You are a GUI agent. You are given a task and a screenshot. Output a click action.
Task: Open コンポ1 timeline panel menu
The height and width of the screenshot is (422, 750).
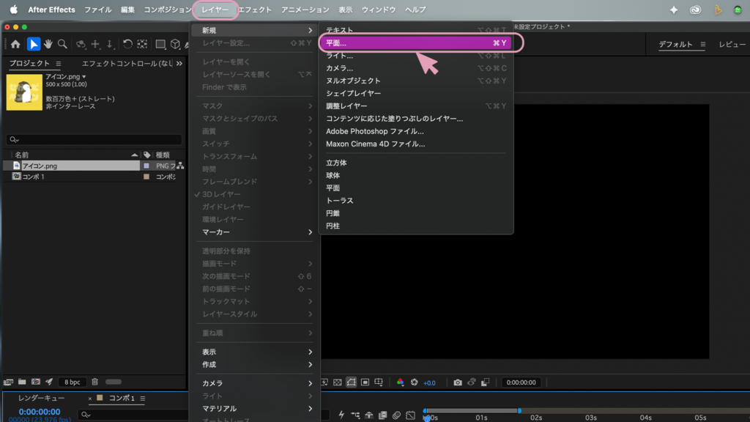point(143,398)
